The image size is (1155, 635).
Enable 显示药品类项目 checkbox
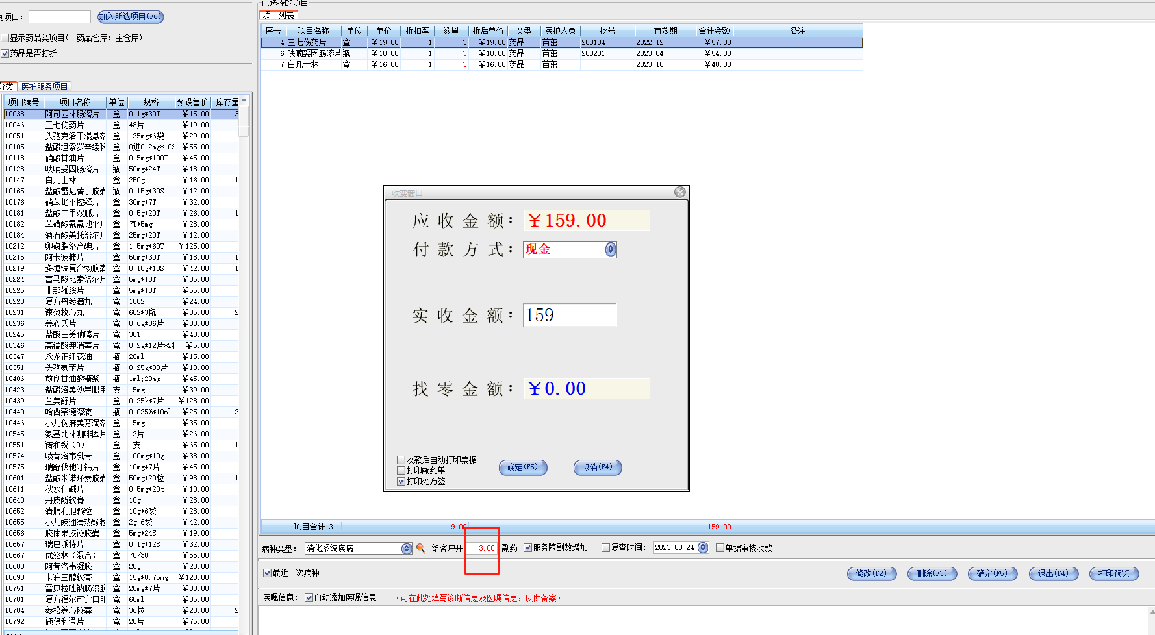(5, 38)
